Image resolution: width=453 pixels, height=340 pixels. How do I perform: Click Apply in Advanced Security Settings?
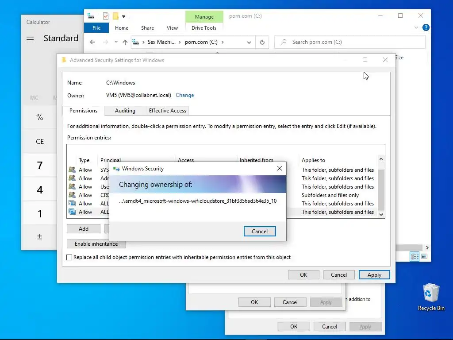[x=374, y=274]
